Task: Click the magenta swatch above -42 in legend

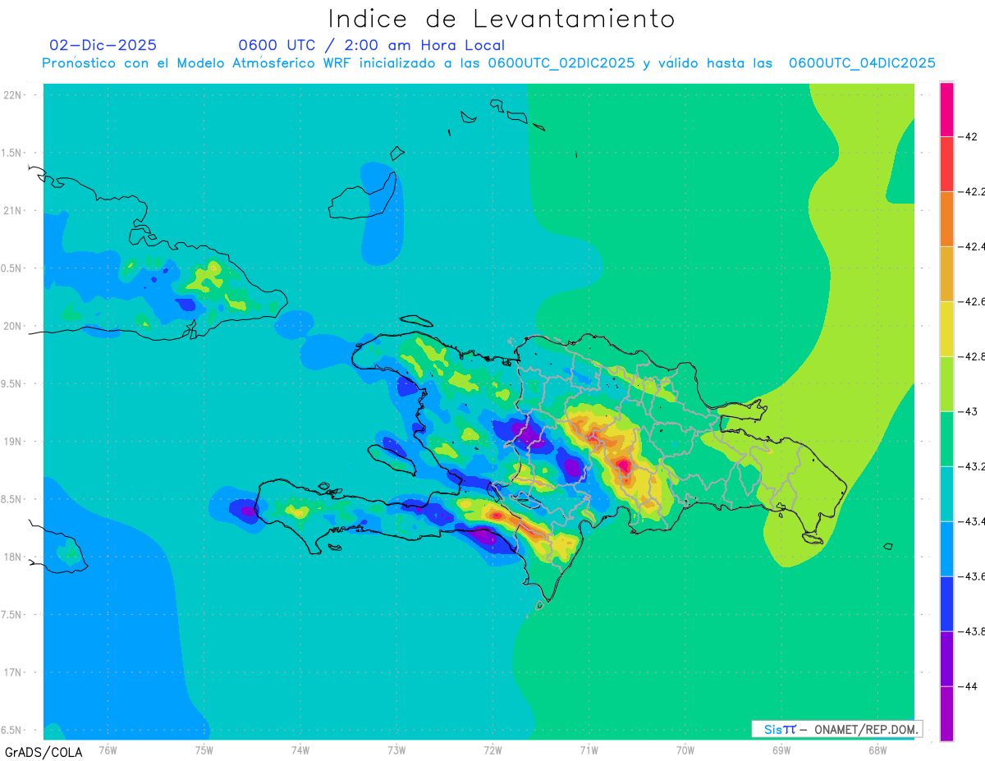Action: pos(946,109)
